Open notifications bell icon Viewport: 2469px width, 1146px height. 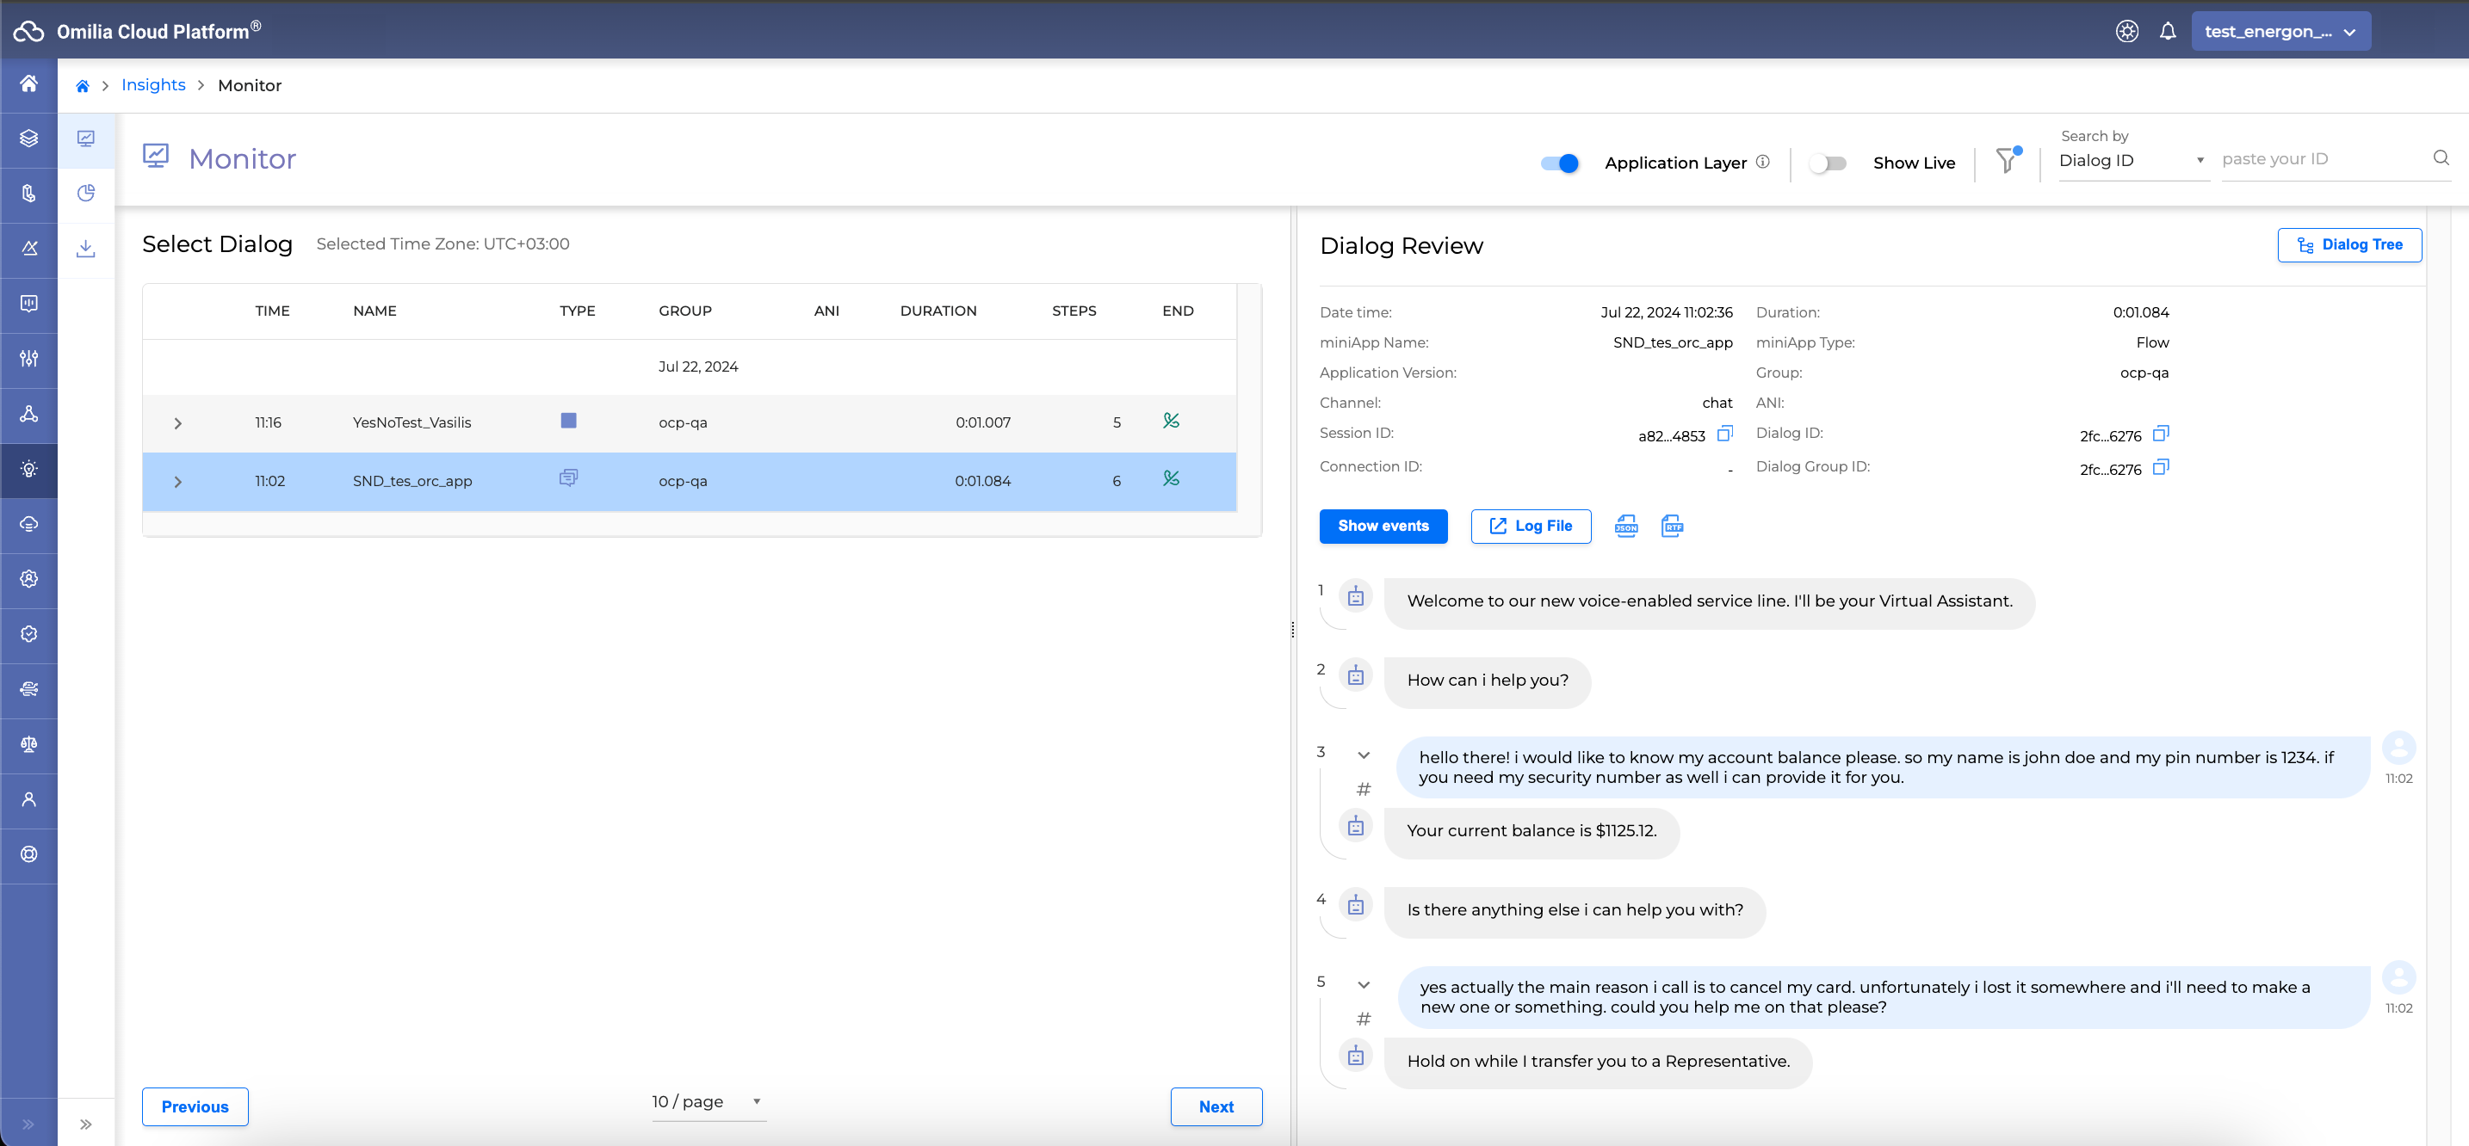click(2167, 32)
